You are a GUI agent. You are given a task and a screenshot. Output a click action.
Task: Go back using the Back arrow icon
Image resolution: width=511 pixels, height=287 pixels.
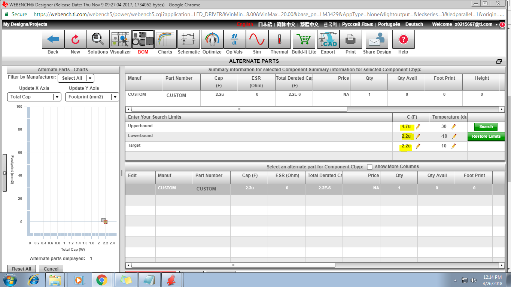point(53,39)
